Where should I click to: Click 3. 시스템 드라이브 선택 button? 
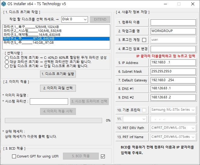click(89, 101)
